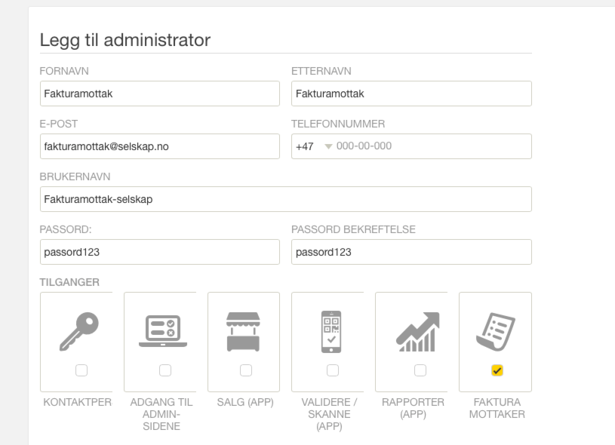Viewport: 615px width, 445px height.
Task: Focus the Etternavn input field
Action: coord(411,94)
